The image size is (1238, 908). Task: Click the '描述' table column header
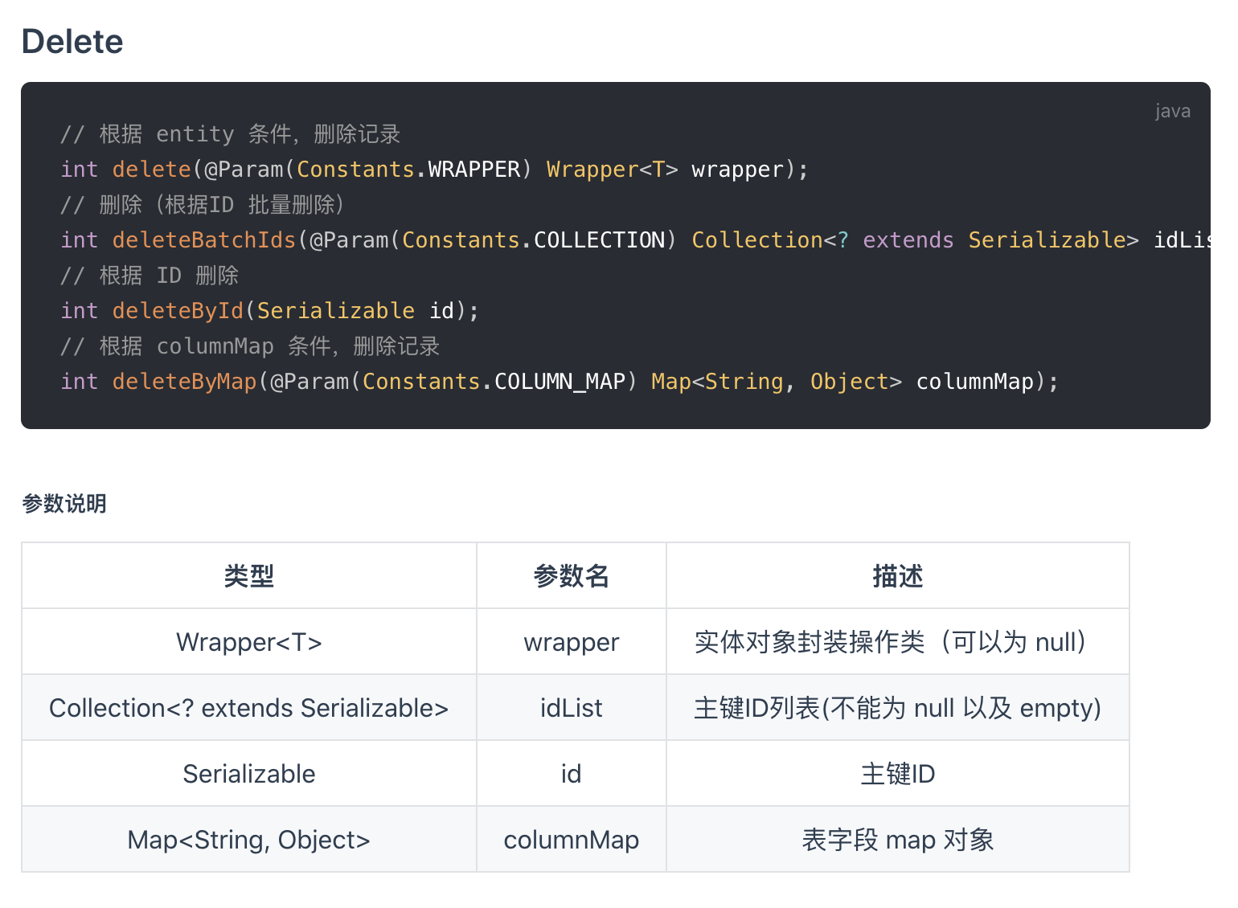pyautogui.click(x=898, y=576)
